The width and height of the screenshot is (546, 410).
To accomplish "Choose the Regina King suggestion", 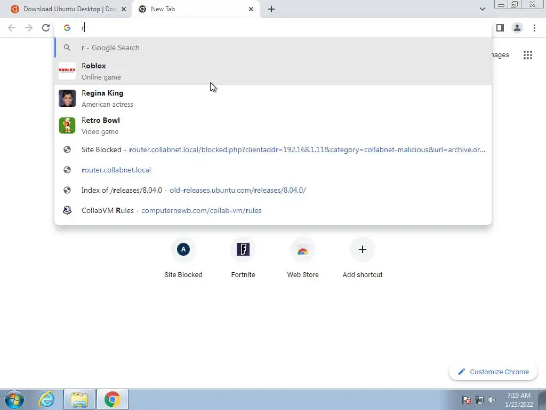I will click(273, 98).
